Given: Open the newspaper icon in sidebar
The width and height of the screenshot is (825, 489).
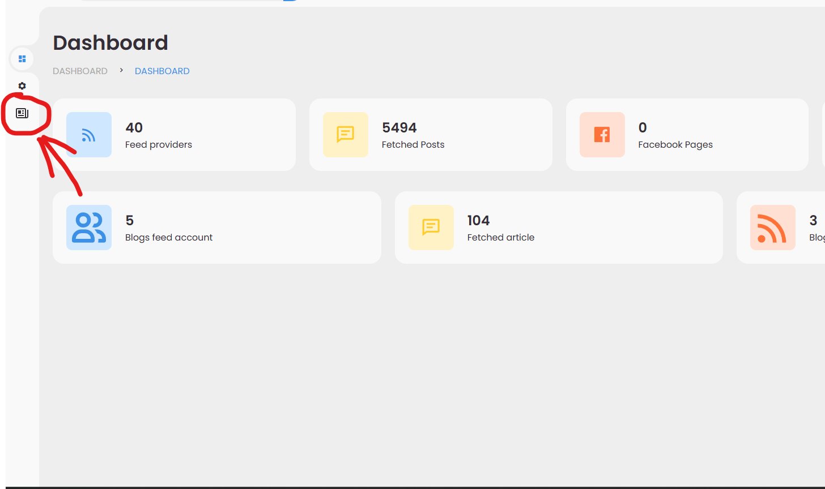Looking at the screenshot, I should pos(22,114).
